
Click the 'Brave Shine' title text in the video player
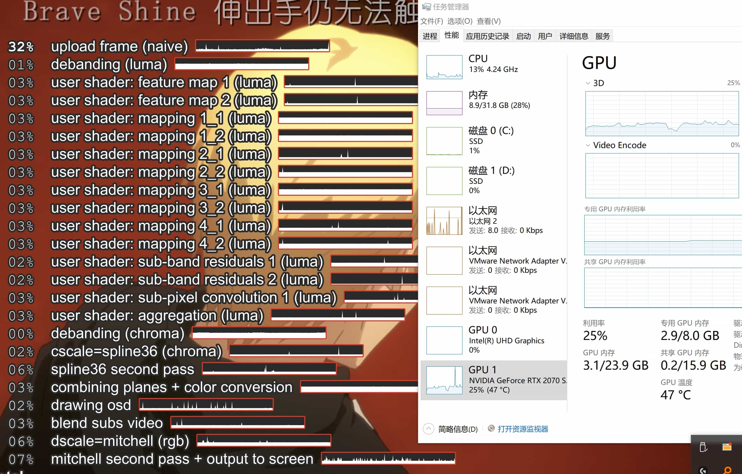pyautogui.click(x=110, y=11)
